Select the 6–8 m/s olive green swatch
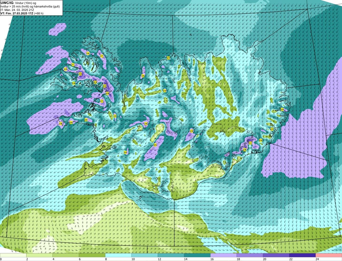This screenshot has height=261, width=342. 92,255
